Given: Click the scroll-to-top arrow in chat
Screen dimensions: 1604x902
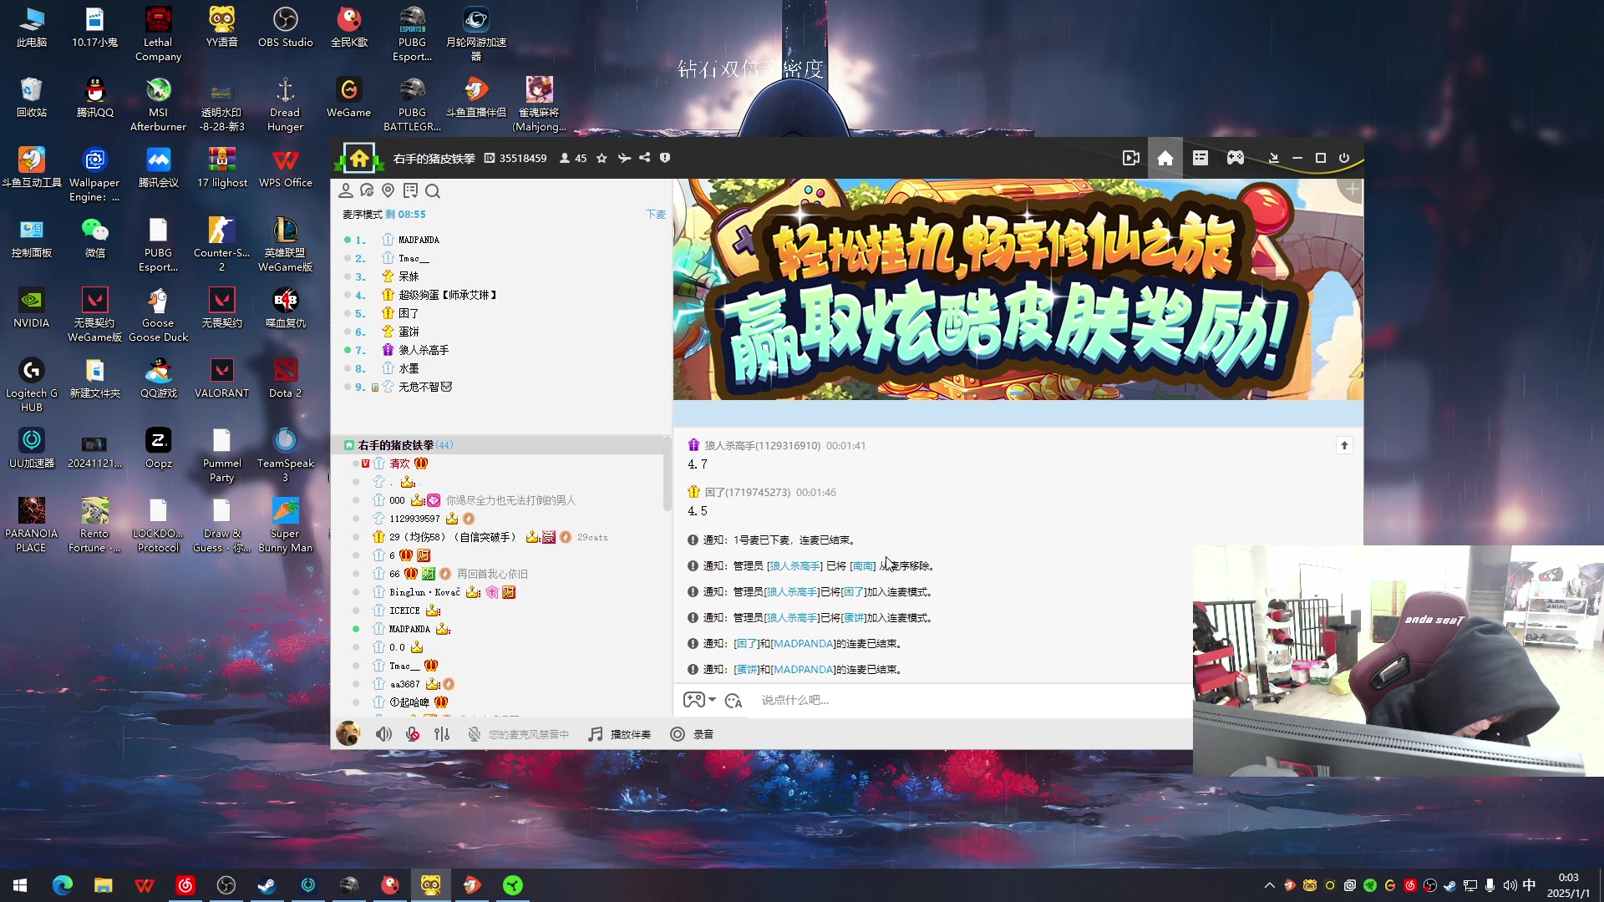Looking at the screenshot, I should click(1344, 445).
